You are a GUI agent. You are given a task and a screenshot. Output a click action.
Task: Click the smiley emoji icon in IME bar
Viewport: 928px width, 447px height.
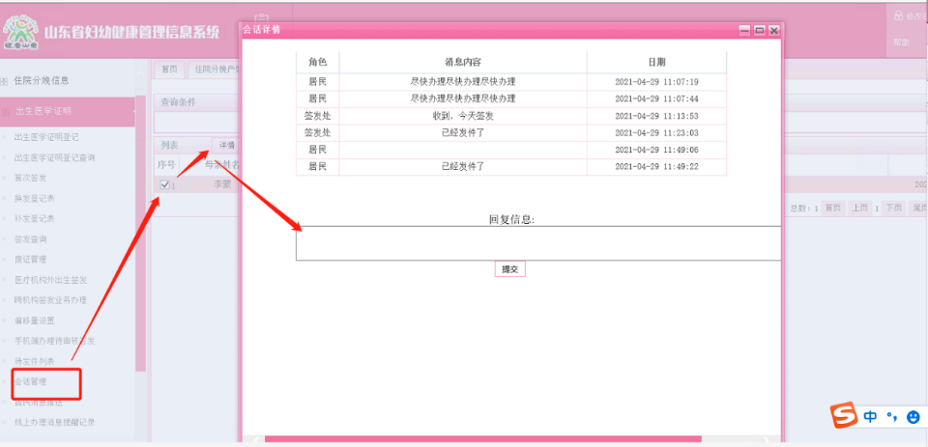(913, 417)
